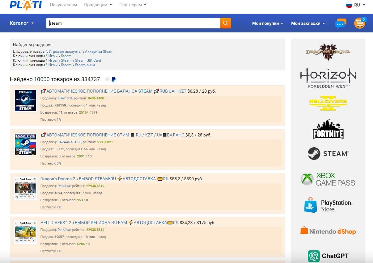Open the PlayStation Store logo
This screenshot has height=263, width=373.
(328, 206)
